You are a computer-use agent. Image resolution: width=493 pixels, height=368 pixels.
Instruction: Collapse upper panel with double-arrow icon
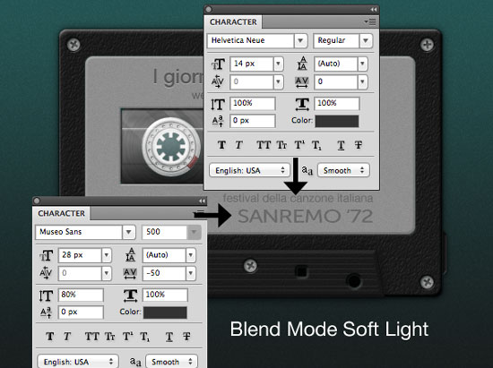(373, 10)
